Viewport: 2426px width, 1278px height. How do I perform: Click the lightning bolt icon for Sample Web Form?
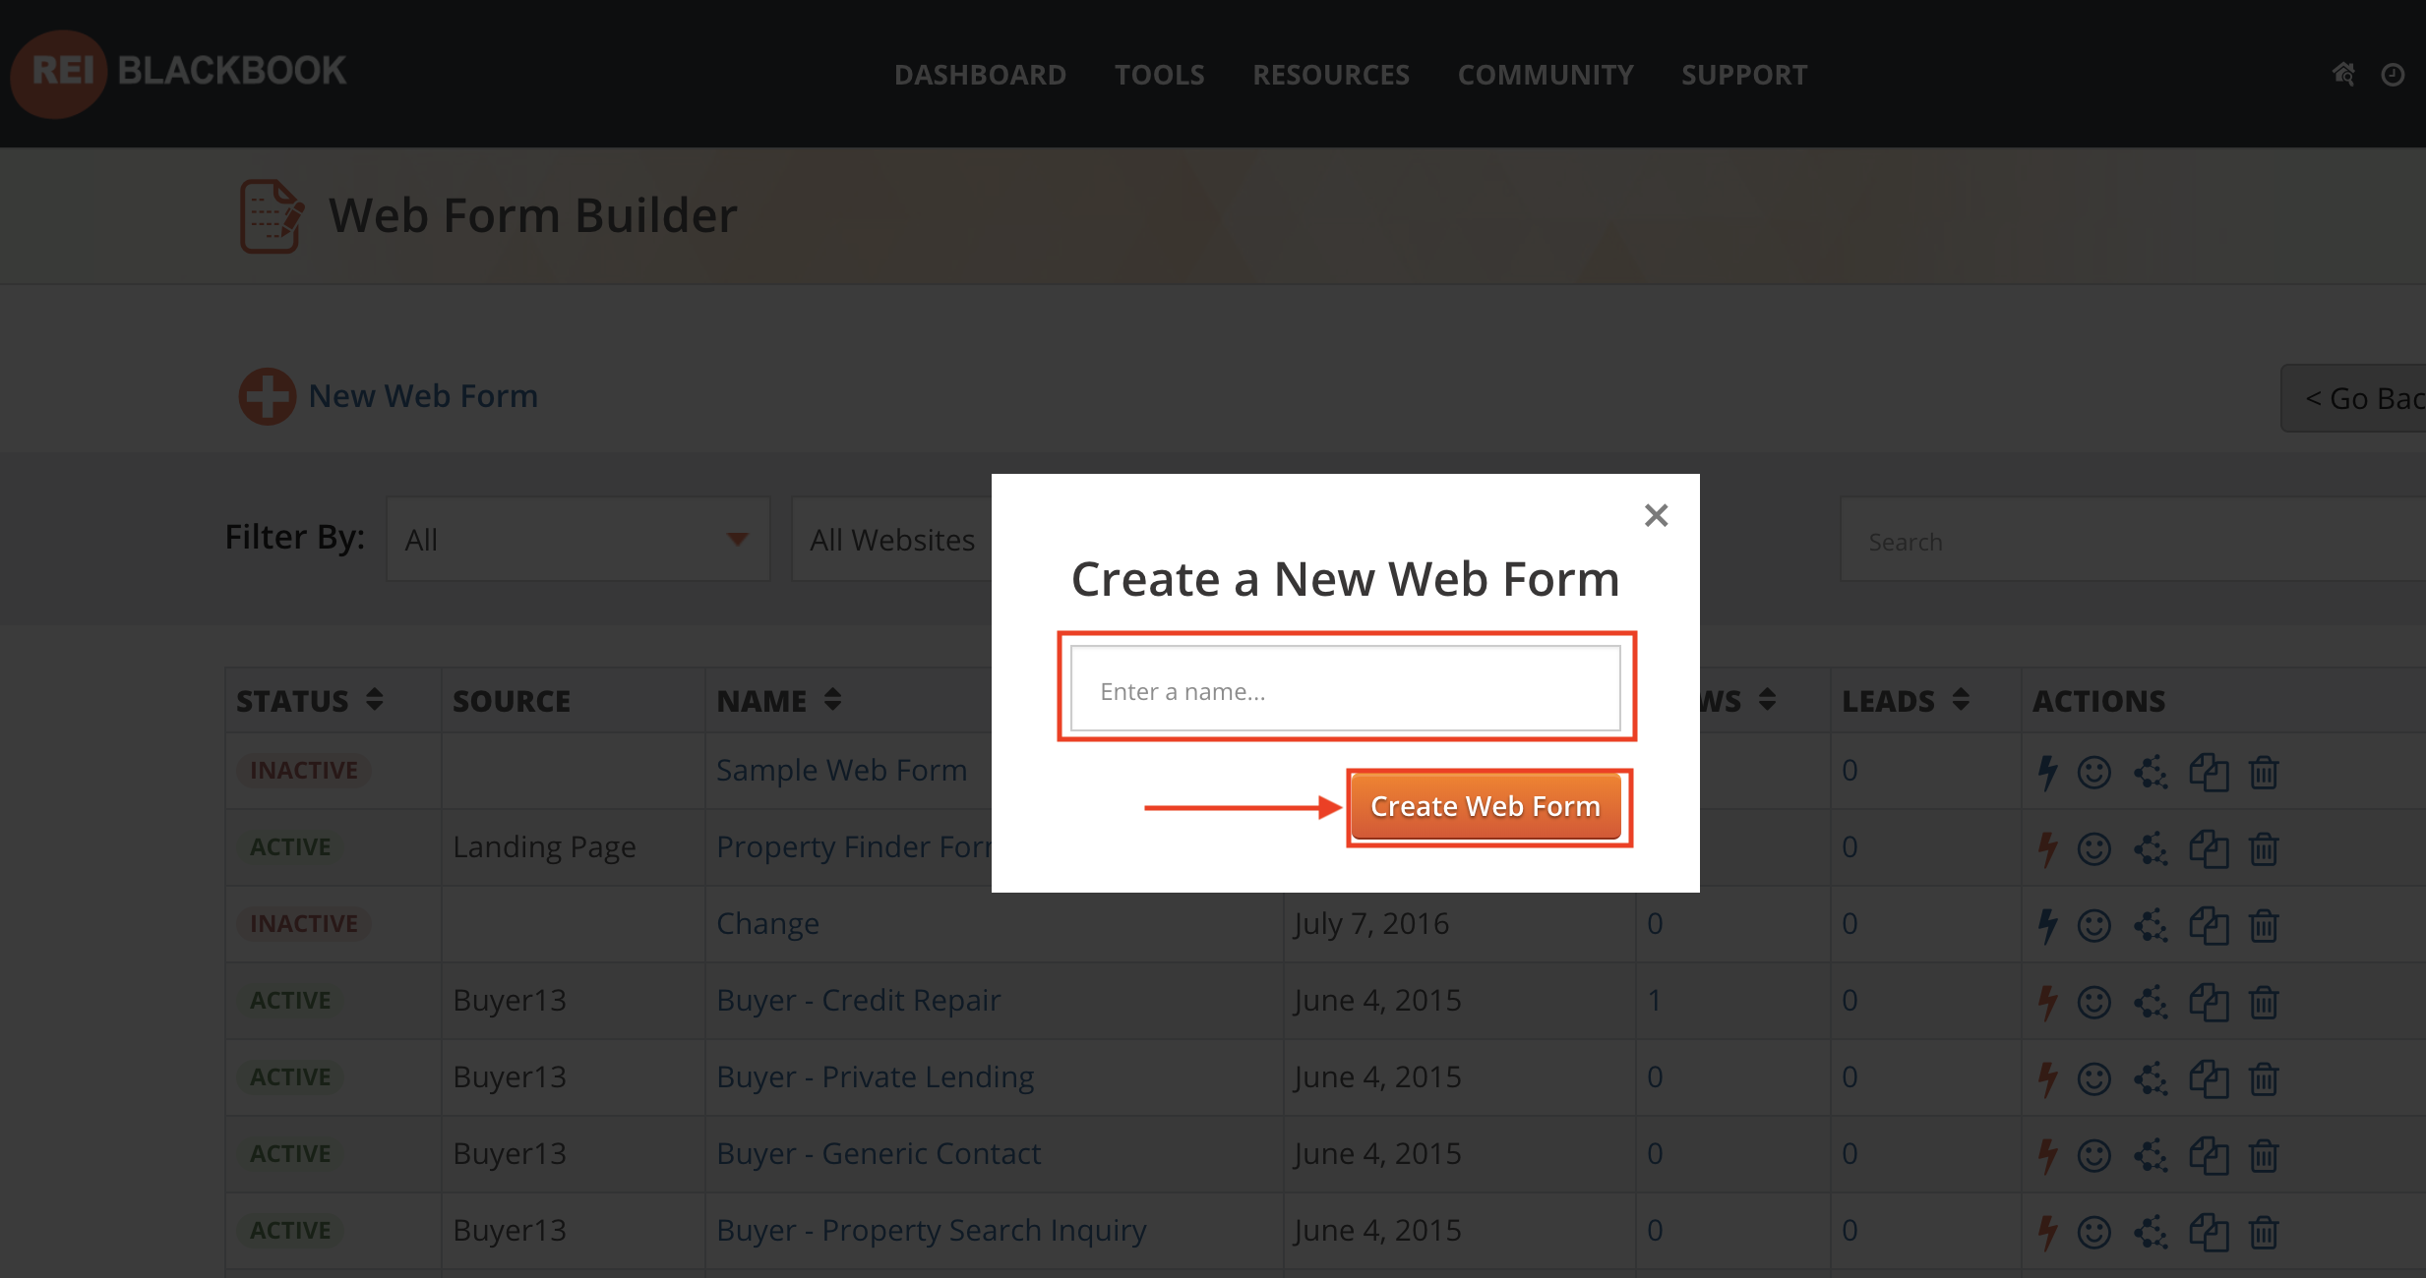click(x=2048, y=772)
